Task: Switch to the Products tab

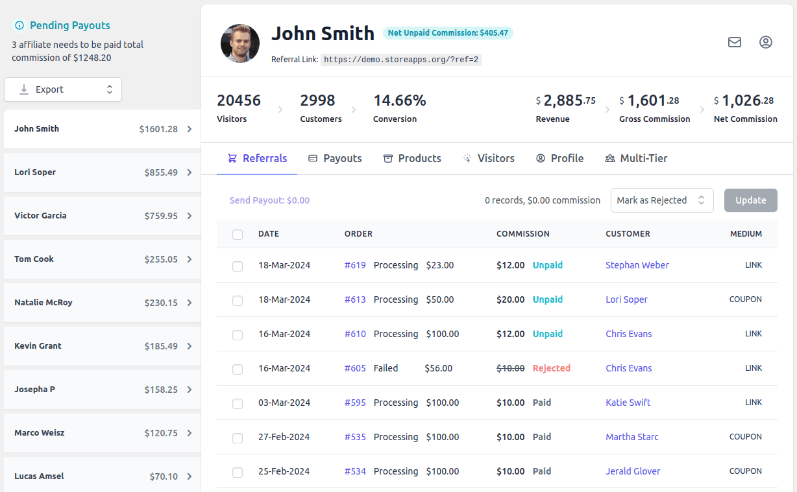Action: tap(412, 158)
